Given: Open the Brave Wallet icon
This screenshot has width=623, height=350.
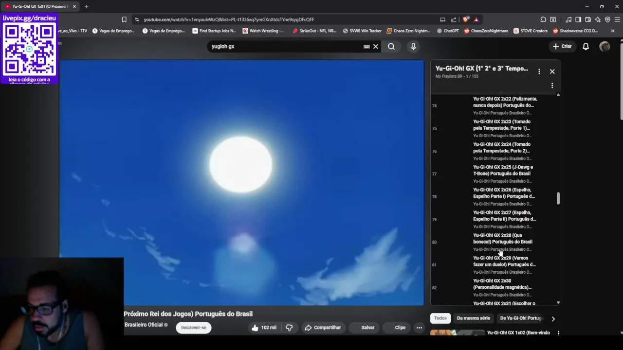Looking at the screenshot, I should tap(588, 19).
